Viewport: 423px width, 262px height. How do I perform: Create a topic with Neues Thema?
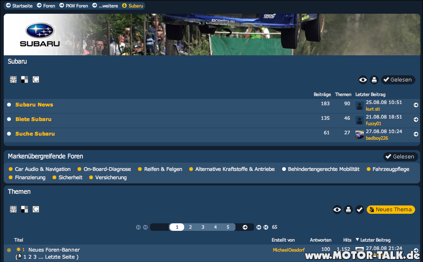click(391, 210)
